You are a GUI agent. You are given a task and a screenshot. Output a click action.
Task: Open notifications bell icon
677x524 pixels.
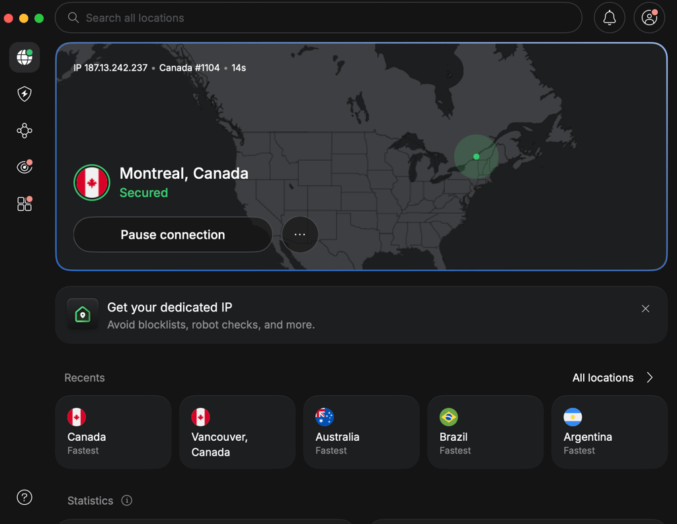pyautogui.click(x=609, y=18)
